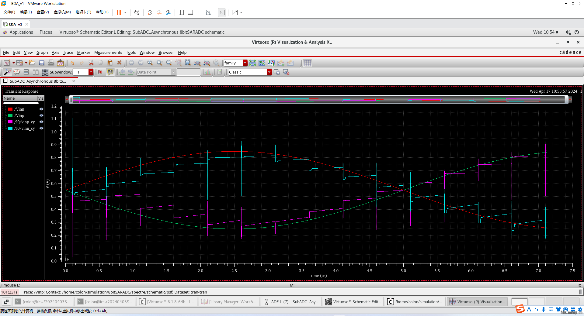The height and width of the screenshot is (316, 584).
Task: Open the Data Point dropdown
Action: click(173, 72)
